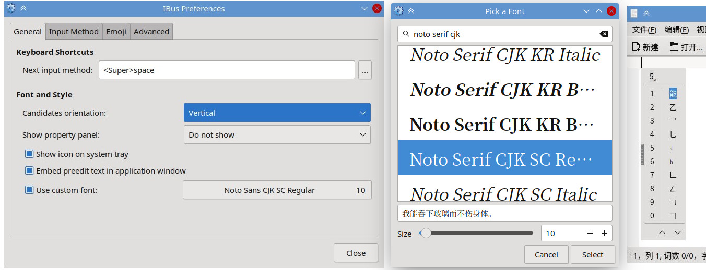Click the document icon in the text editor title bar
706x270 pixels.
634,14
